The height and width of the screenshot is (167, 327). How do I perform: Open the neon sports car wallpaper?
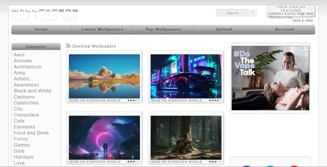pyautogui.click(x=186, y=76)
